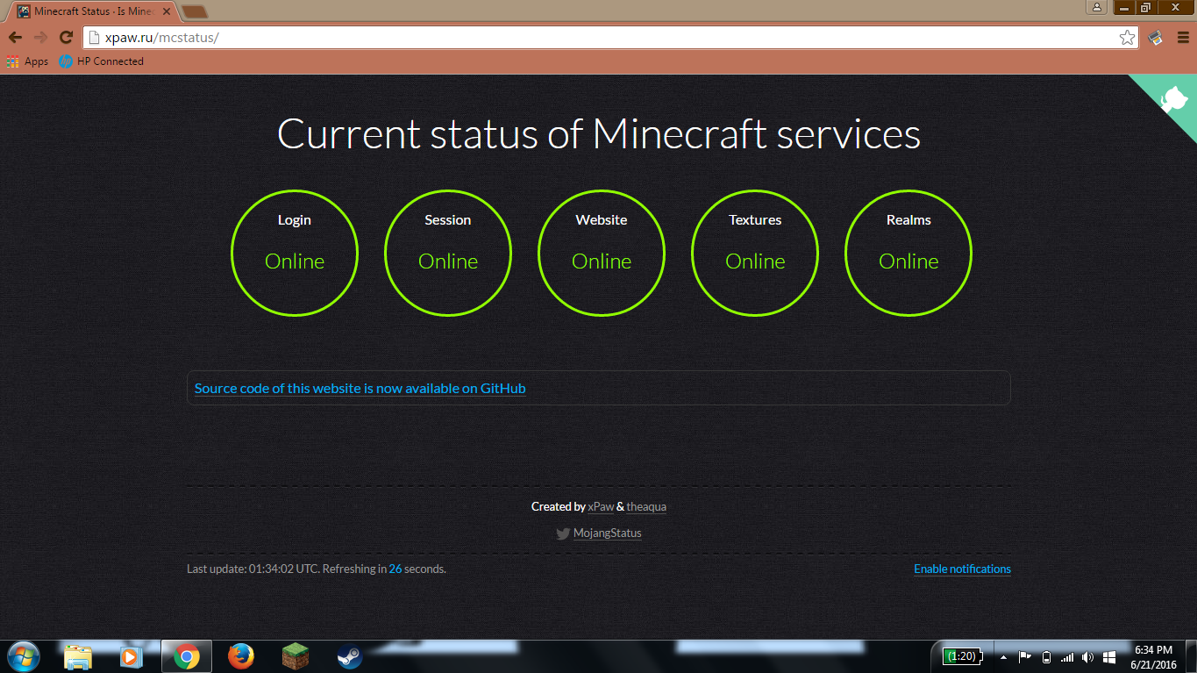
Task: Click the Realms status circle
Action: tap(908, 253)
